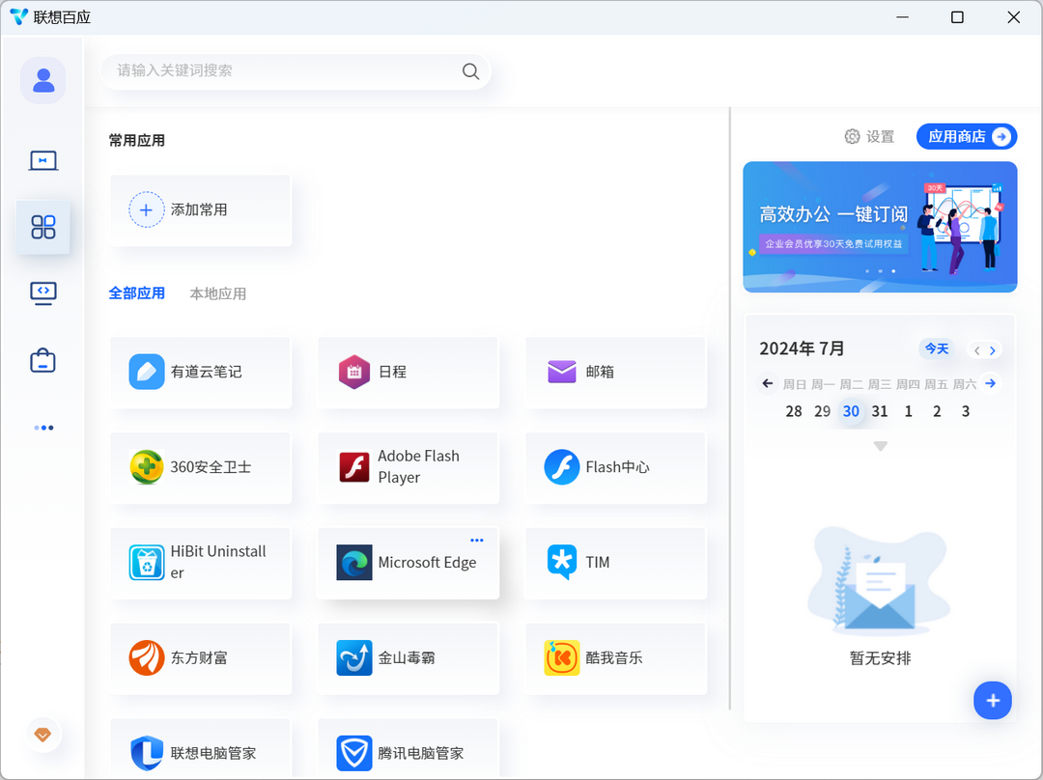Screen dimensions: 1043x780
Task: Open the 应用商店 app store
Action: point(967,136)
